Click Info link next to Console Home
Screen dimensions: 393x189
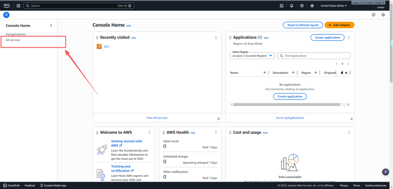point(128,26)
